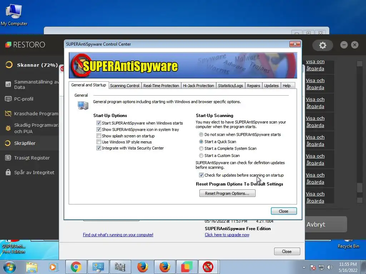Image resolution: width=366 pixels, height=274 pixels.
Task: Click the PC-profil sidebar icon
Action: click(x=8, y=99)
